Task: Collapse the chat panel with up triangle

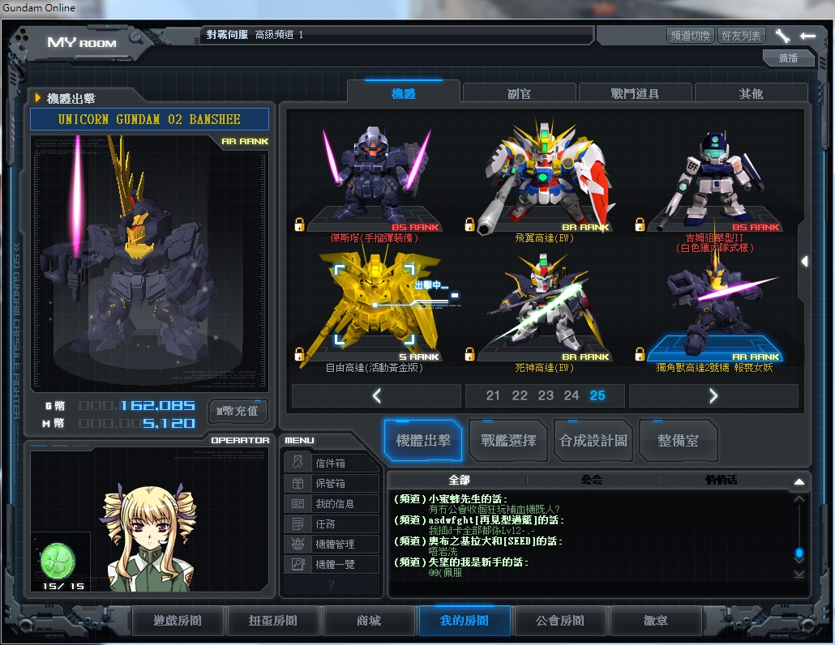Action: coord(799,481)
